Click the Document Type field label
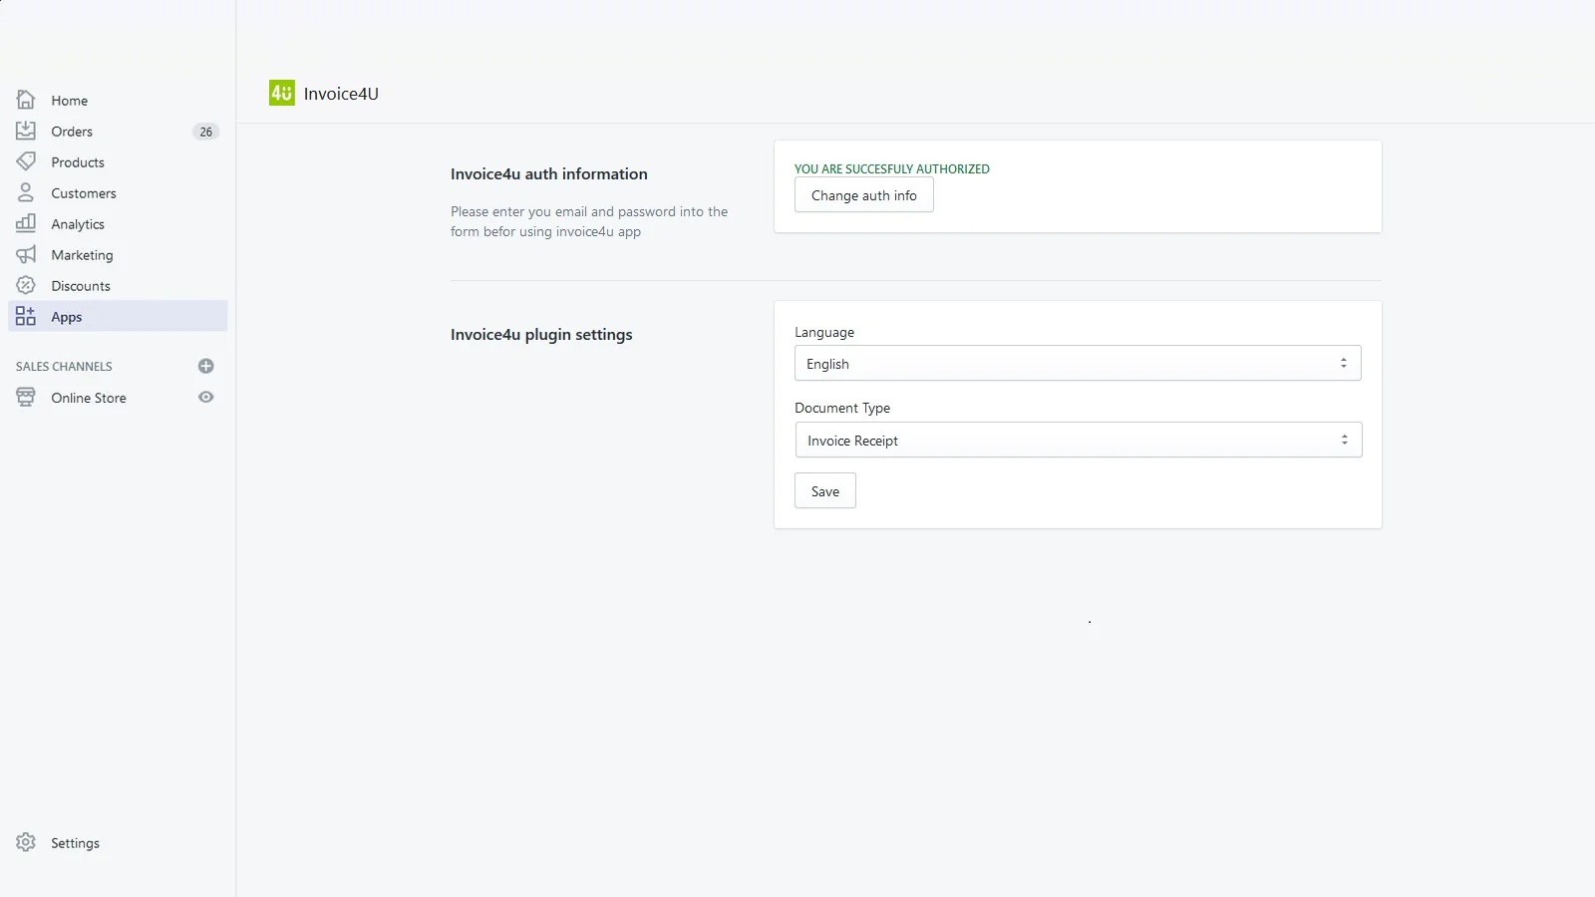1595x897 pixels. tap(842, 408)
